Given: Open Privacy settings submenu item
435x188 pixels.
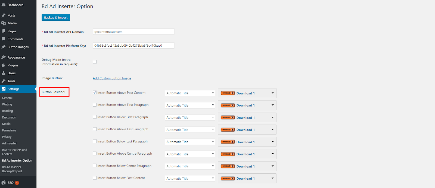Looking at the screenshot, I should (7, 137).
